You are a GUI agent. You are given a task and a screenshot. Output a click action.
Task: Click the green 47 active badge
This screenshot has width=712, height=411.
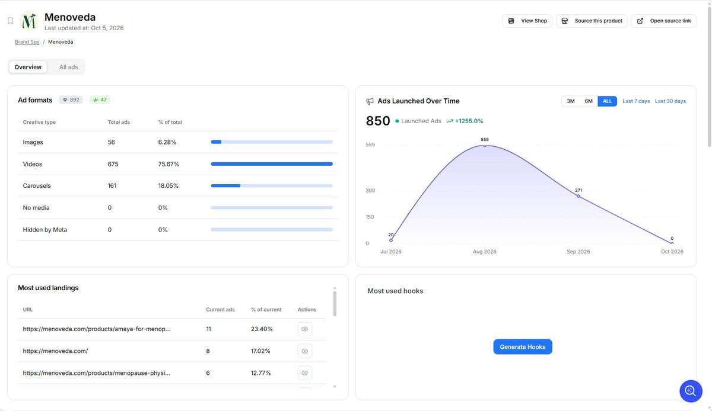100,100
